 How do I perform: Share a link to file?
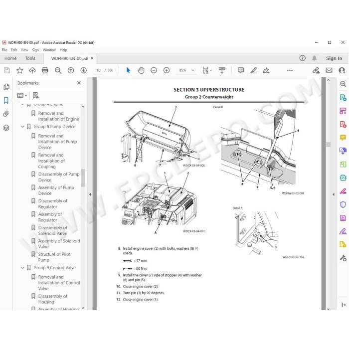click(x=316, y=70)
